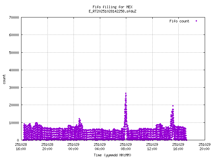Click the 40000 y-axis tick label

[x=13, y=70]
